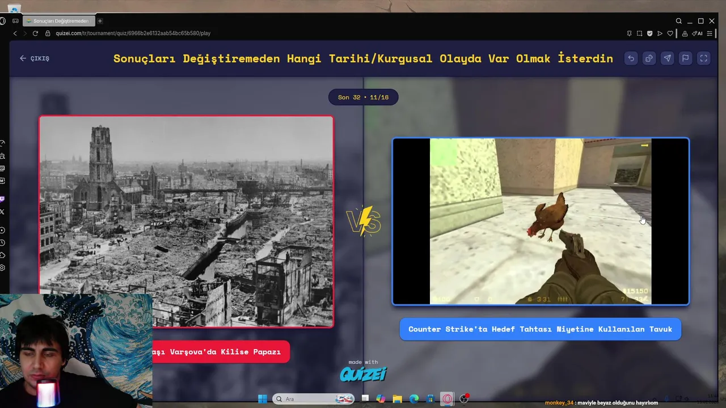Viewport: 726px width, 408px height.
Task: Click the pin icon in browser toolbar
Action: tap(629, 33)
